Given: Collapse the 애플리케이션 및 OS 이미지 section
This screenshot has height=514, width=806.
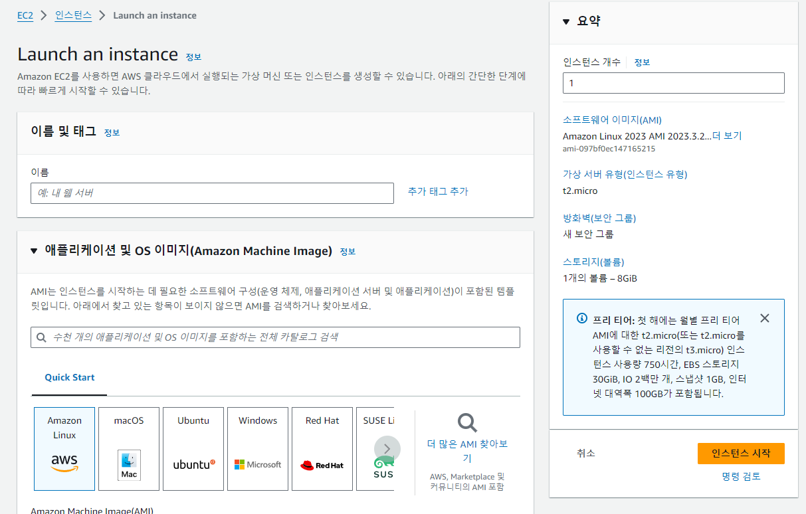Looking at the screenshot, I should [x=35, y=251].
